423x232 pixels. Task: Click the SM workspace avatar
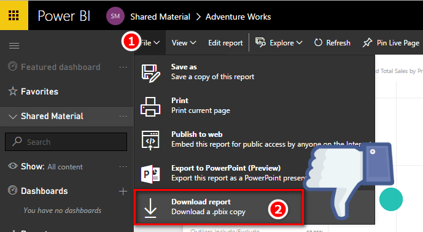point(115,16)
